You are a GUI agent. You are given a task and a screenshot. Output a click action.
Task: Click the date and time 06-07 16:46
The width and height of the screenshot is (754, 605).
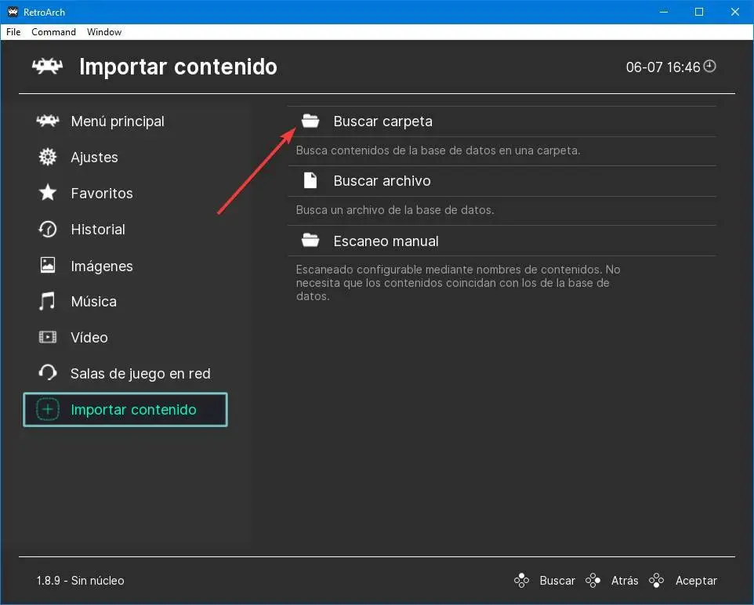(662, 67)
